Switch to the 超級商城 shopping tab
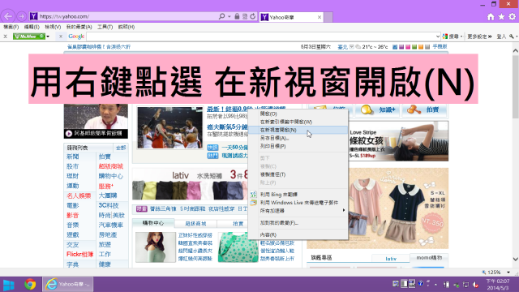This screenshot has width=519, height=292. coord(195,224)
